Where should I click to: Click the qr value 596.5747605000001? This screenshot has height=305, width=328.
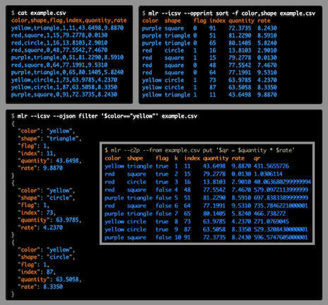(x=281, y=237)
